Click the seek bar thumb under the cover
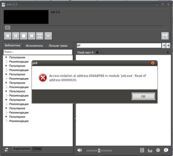This screenshot has width=173, height=156. tap(7, 28)
